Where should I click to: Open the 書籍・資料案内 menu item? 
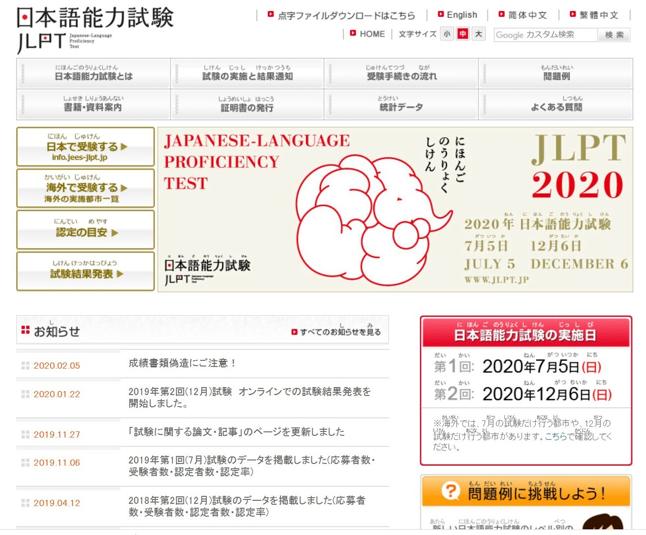(x=93, y=104)
